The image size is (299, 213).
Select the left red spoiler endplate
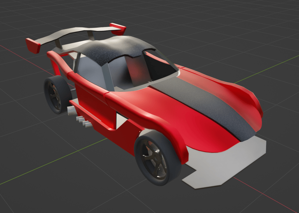33,46
